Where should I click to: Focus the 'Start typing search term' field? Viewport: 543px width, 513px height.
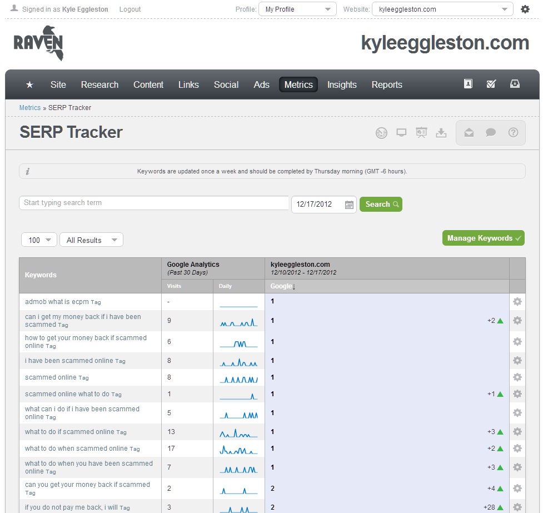[x=154, y=203]
